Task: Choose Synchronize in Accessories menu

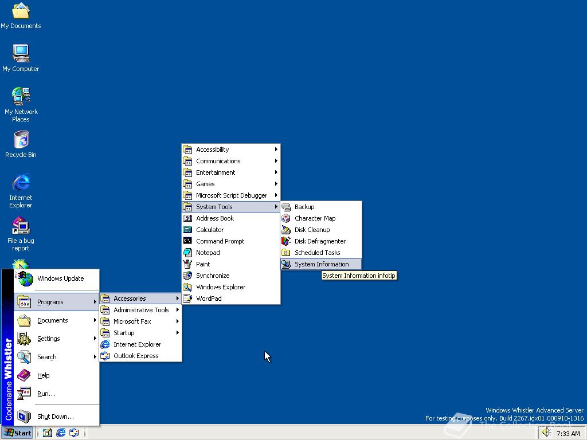Action: click(231, 276)
